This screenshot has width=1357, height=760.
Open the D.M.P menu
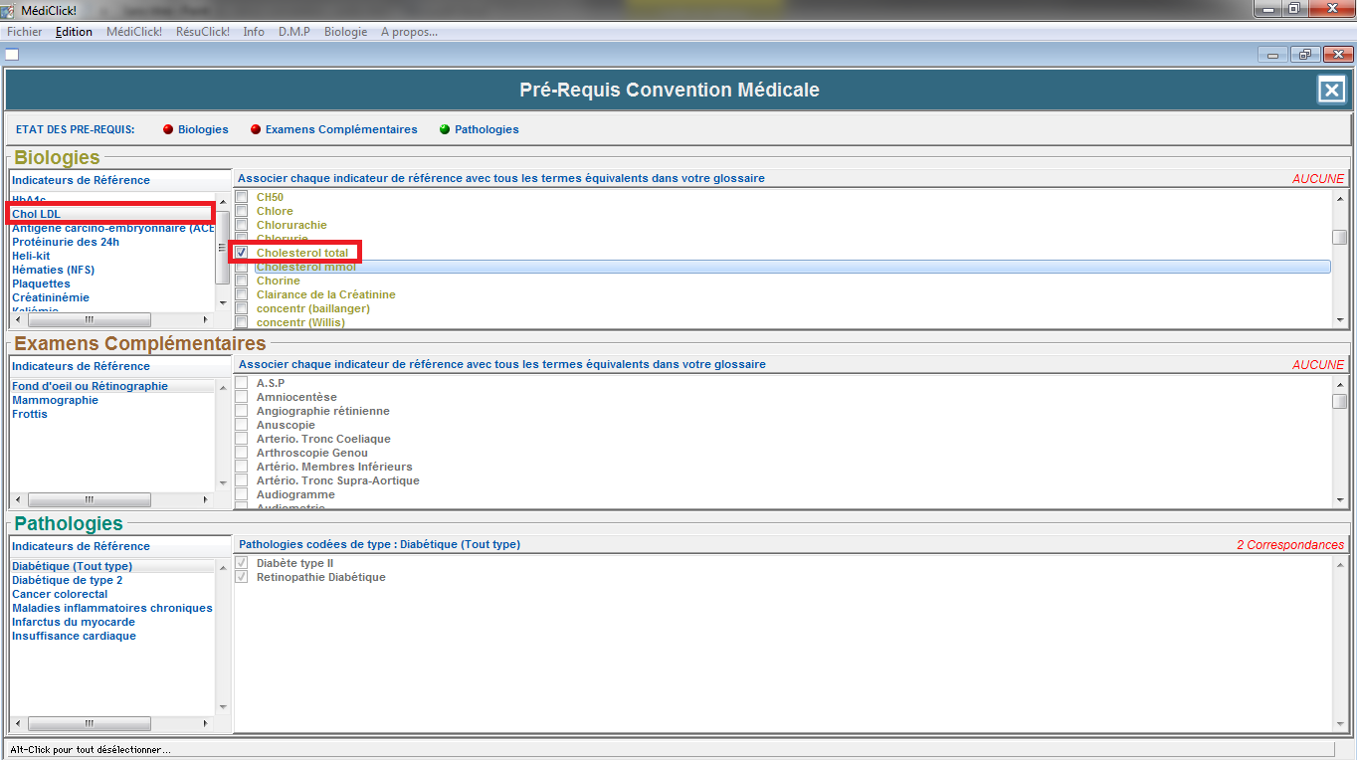point(293,32)
